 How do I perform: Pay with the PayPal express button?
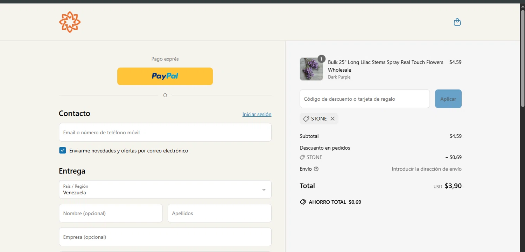[x=165, y=76]
